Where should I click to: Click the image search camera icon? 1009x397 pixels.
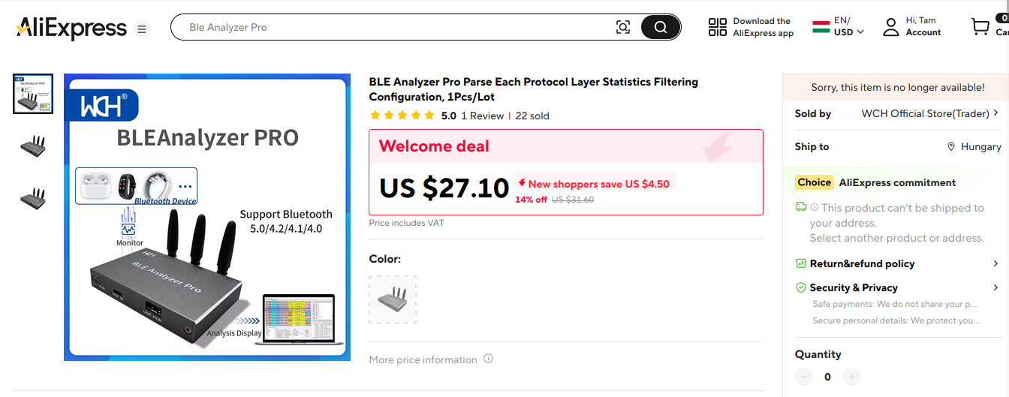pos(623,28)
